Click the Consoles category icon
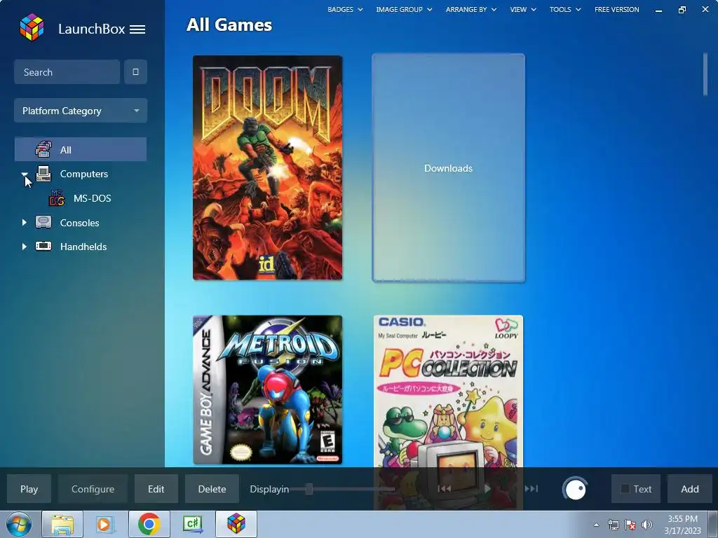Screen dimensions: 718x538 point(43,222)
